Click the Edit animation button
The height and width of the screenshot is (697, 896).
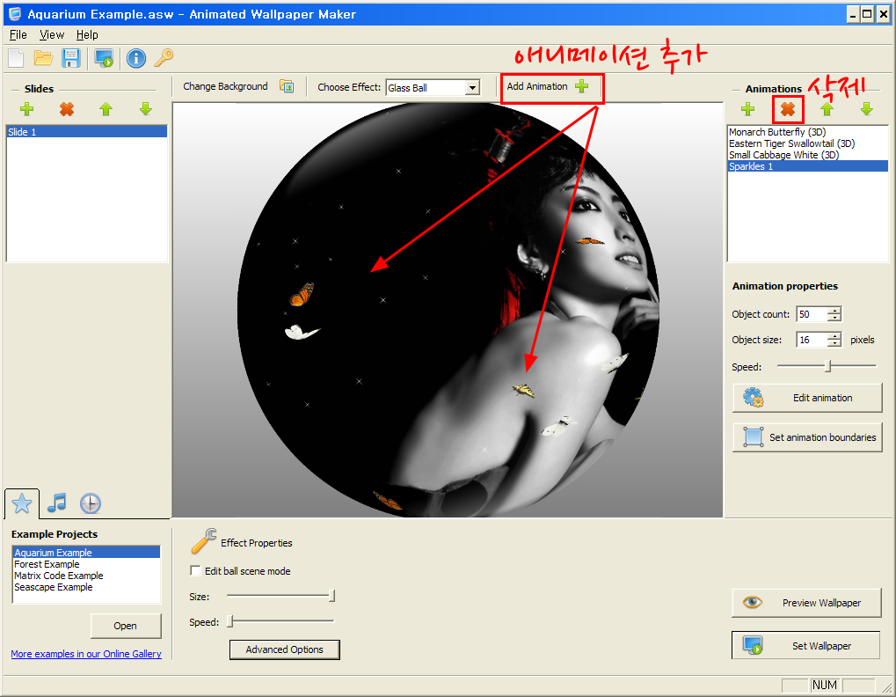pyautogui.click(x=807, y=398)
